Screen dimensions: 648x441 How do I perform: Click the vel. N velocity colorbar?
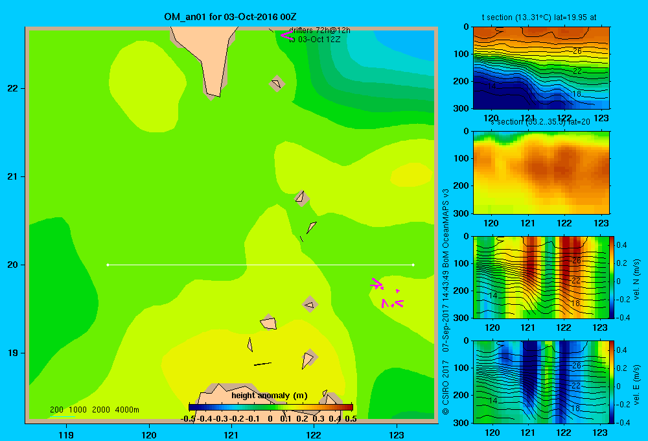pyautogui.click(x=612, y=277)
